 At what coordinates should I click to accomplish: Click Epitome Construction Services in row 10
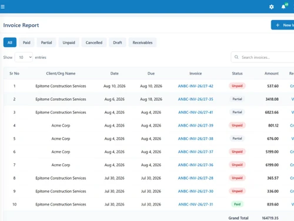(x=61, y=204)
